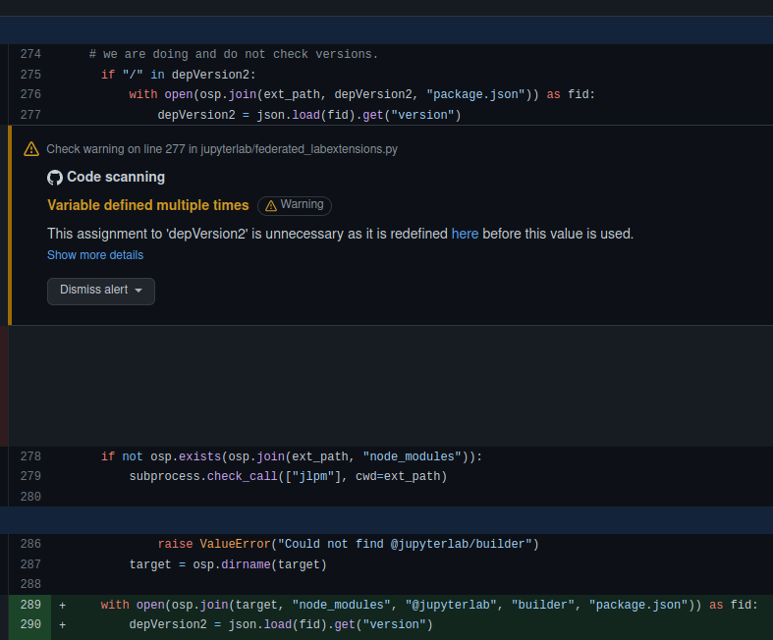Select line number 277
773x640 pixels.
click(x=30, y=115)
